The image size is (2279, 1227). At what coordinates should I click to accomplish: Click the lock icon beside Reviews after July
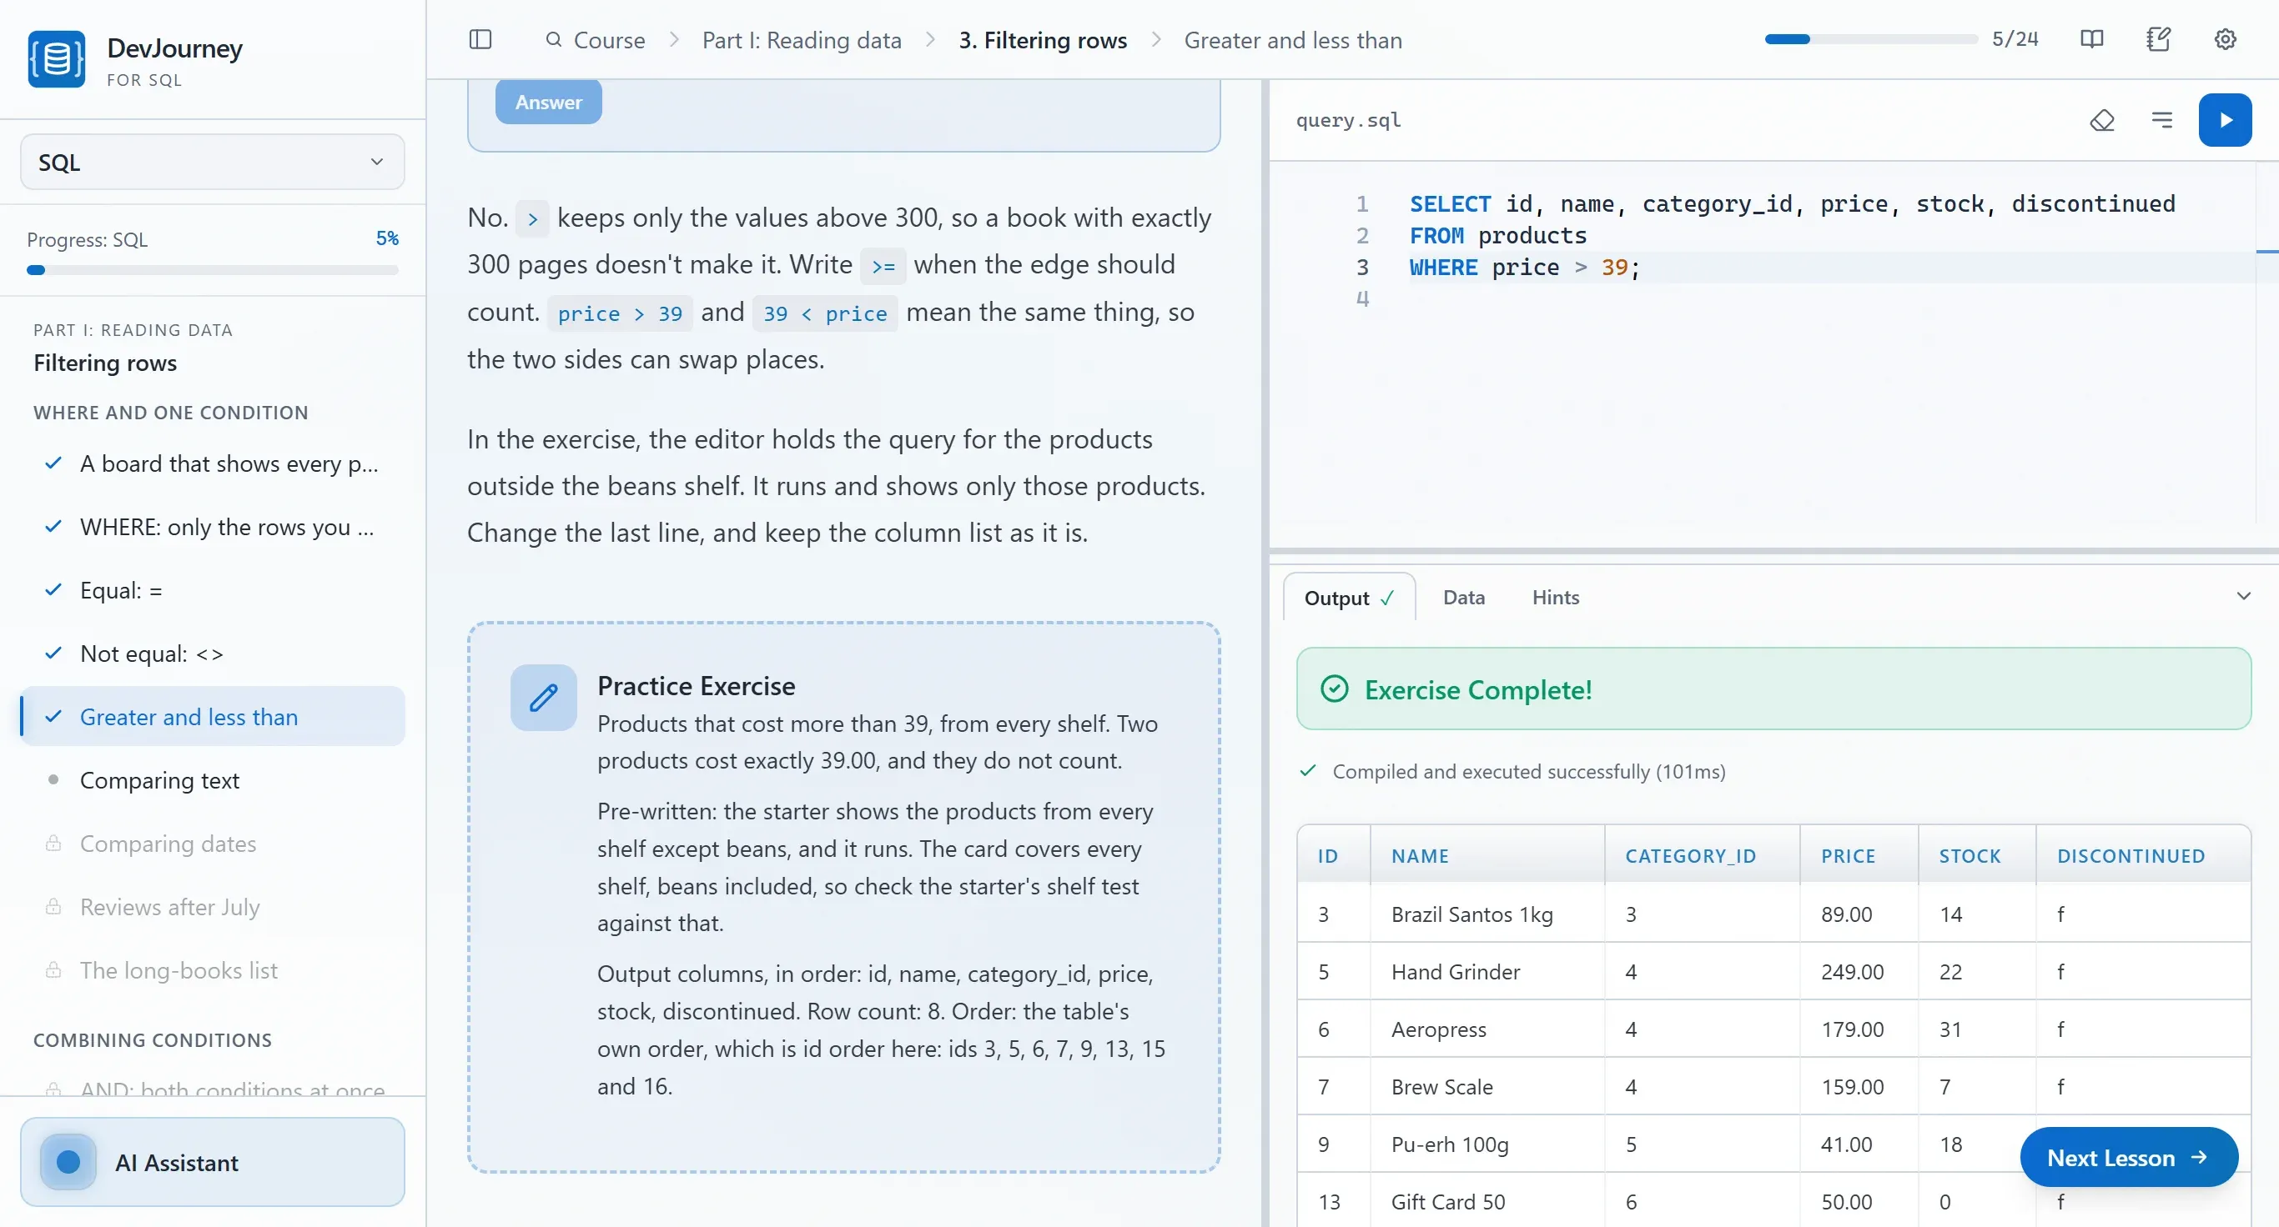click(53, 907)
